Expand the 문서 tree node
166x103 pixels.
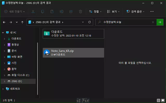point(4,51)
